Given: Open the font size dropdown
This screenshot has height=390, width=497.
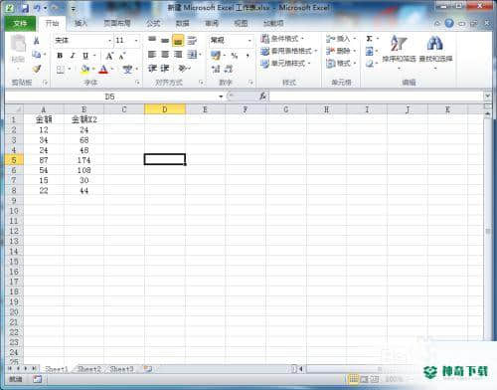Looking at the screenshot, I should pos(136,41).
